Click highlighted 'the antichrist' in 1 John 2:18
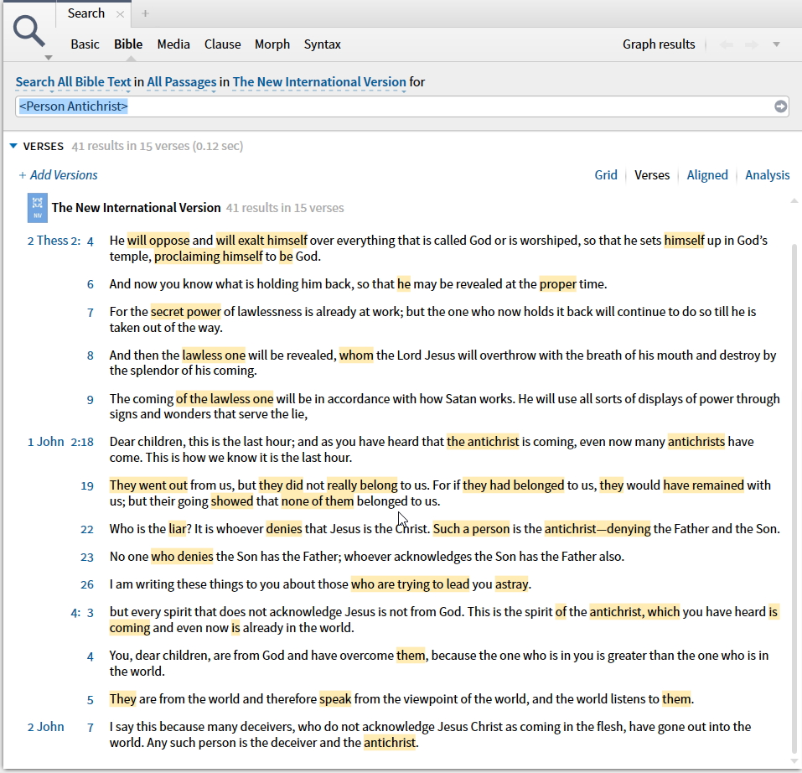The width and height of the screenshot is (802, 773). tap(483, 442)
